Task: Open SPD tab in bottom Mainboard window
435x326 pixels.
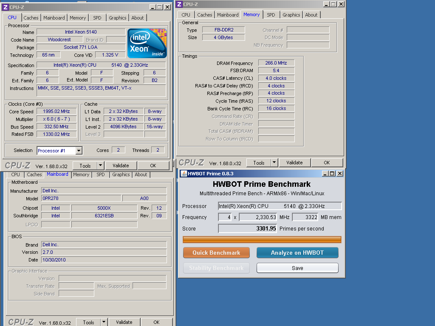Action: click(100, 174)
